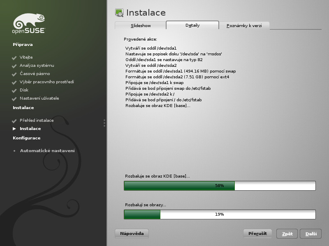Image resolution: width=329 pixels, height=246 pixels.
Task: Click the Zpět back button
Action: [x=287, y=234]
